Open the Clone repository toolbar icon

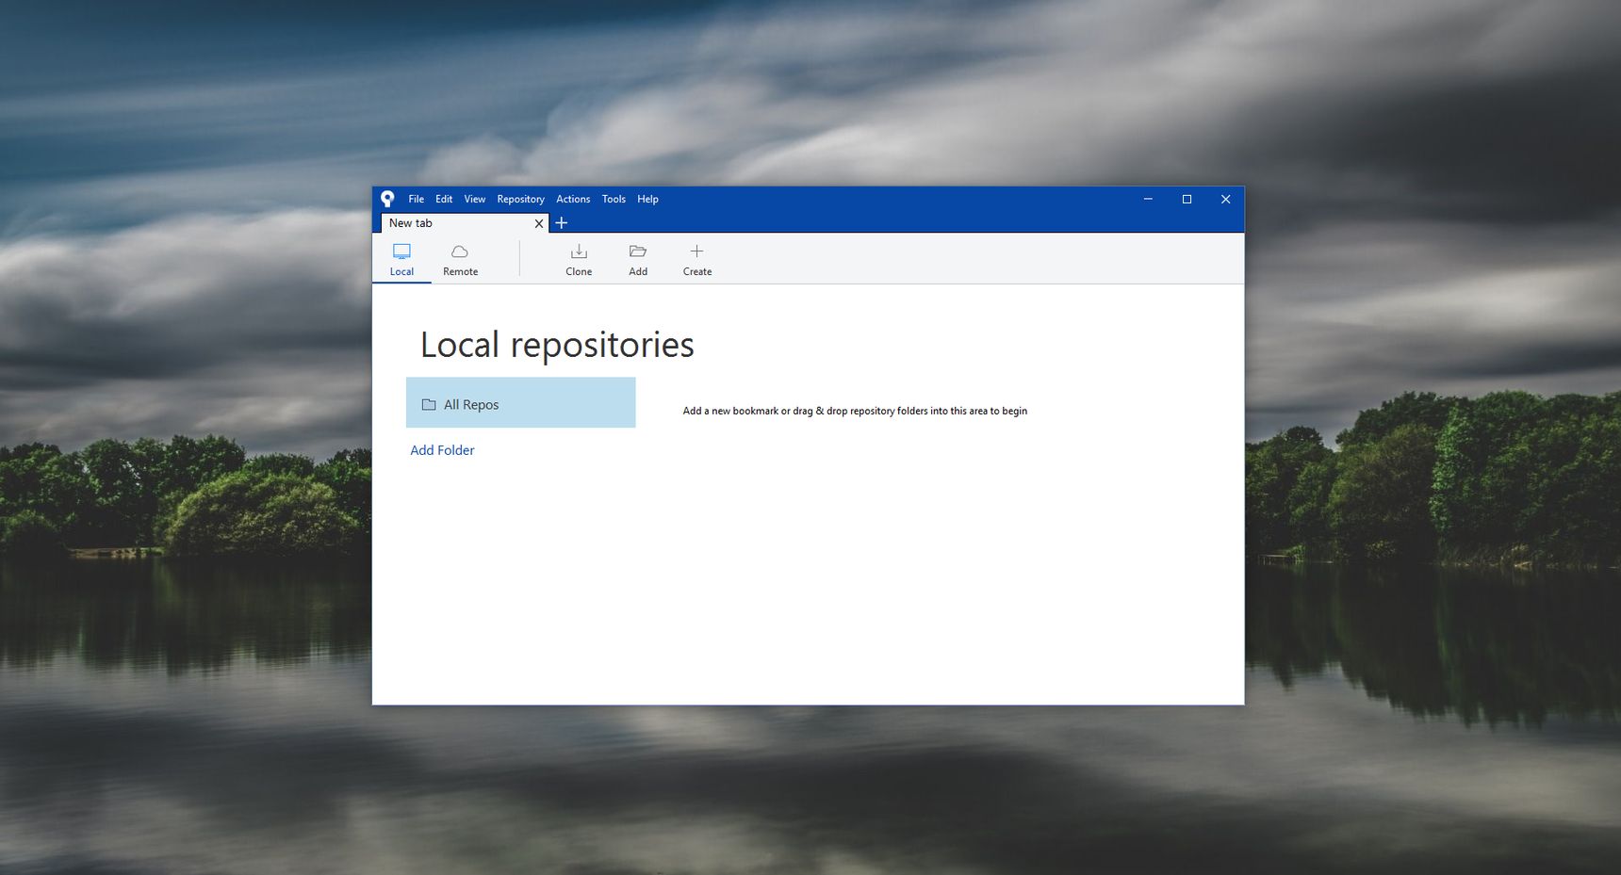579,259
